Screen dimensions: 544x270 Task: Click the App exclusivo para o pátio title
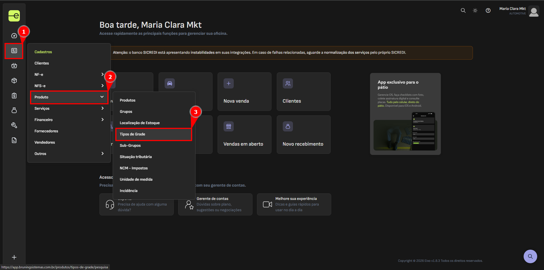click(x=398, y=85)
